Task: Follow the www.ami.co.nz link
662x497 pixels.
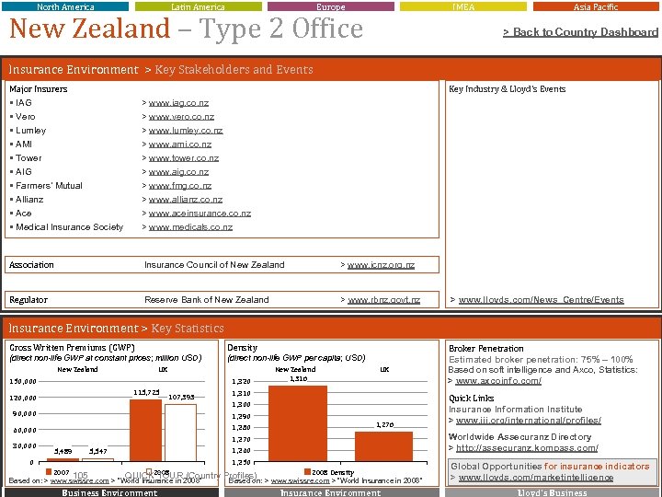Action: pyautogui.click(x=180, y=144)
